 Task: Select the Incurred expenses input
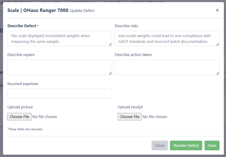[60, 93]
